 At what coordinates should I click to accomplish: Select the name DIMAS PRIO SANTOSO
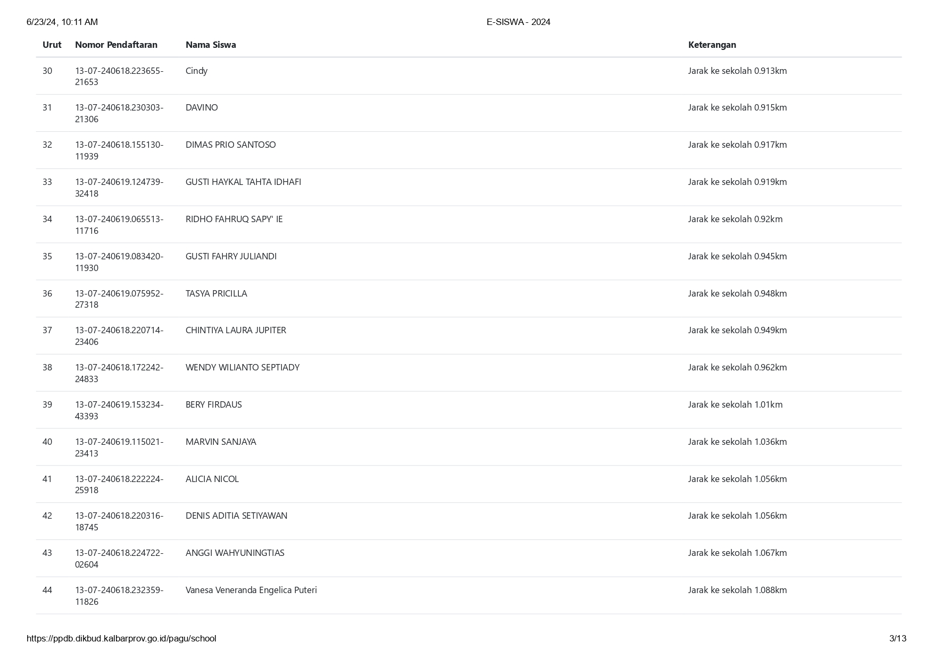point(230,145)
